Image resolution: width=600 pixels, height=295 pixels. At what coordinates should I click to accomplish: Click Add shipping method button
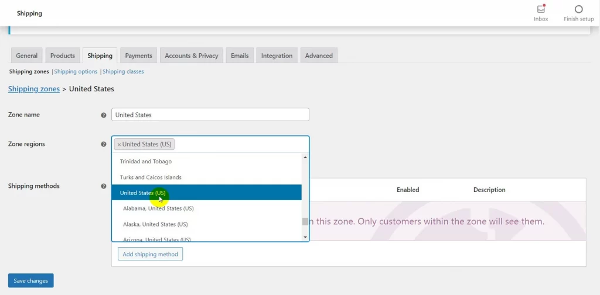pyautogui.click(x=150, y=254)
